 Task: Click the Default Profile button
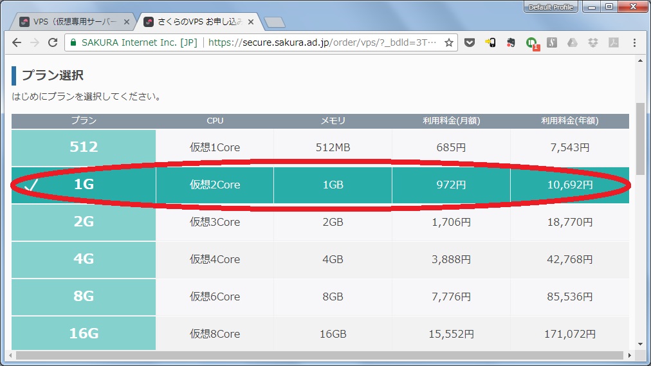pyautogui.click(x=551, y=7)
